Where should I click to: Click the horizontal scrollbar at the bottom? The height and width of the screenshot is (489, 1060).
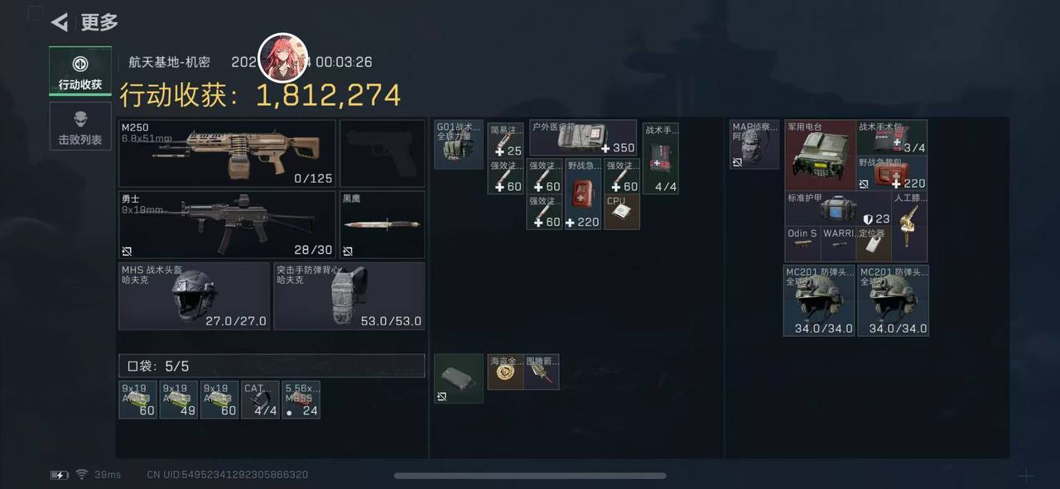click(x=530, y=476)
